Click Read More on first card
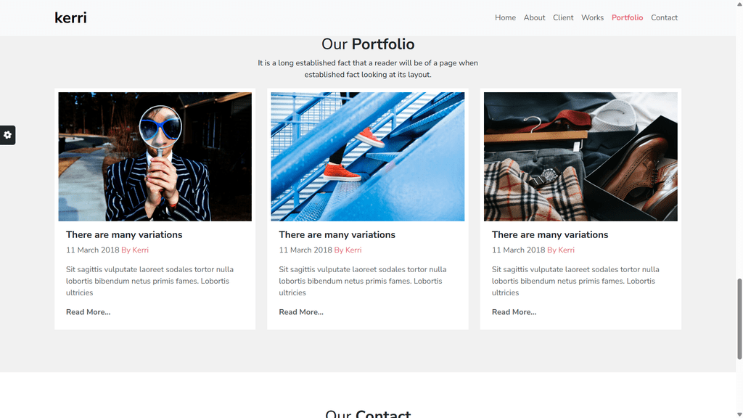 tap(88, 312)
